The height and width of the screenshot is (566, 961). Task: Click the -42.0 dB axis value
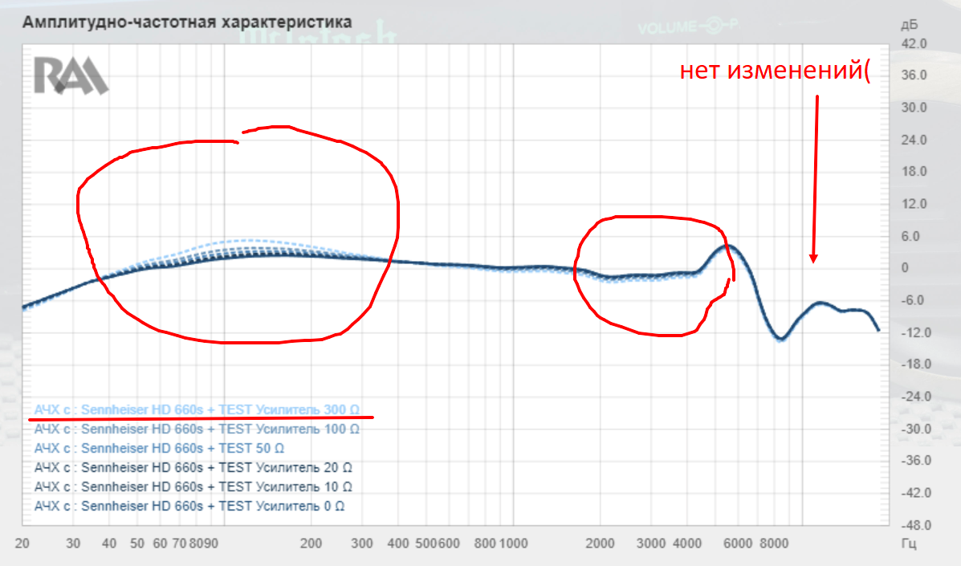[916, 493]
